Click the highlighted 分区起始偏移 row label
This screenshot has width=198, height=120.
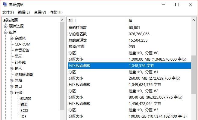click(79, 66)
